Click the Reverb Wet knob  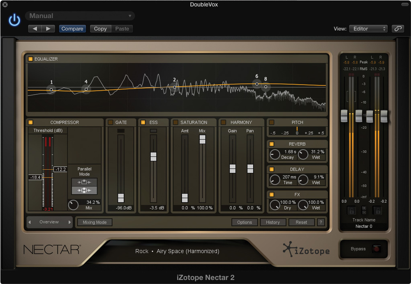pos(303,154)
